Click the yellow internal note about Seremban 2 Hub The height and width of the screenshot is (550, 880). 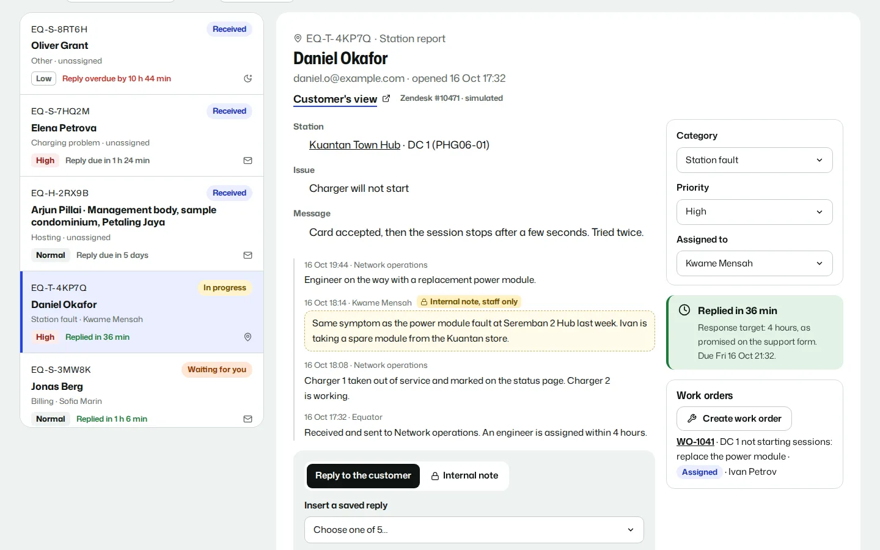[x=480, y=331]
